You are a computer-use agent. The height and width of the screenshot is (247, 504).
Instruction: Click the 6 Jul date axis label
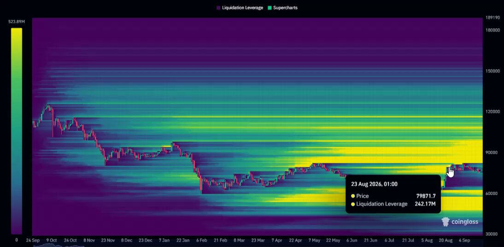[389, 240]
